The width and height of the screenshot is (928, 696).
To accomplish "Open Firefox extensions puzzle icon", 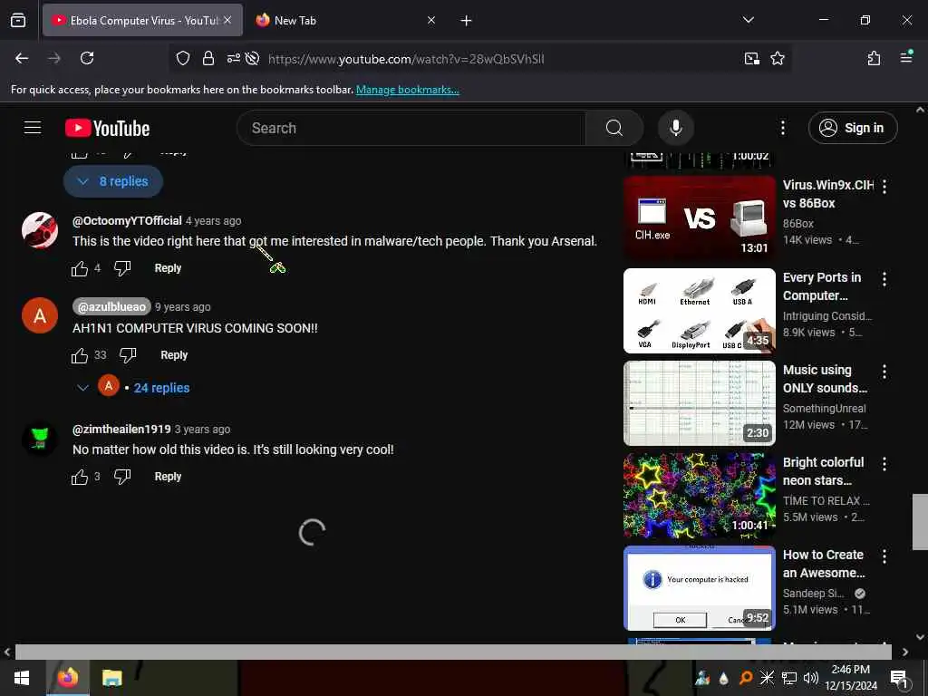I will 874,58.
